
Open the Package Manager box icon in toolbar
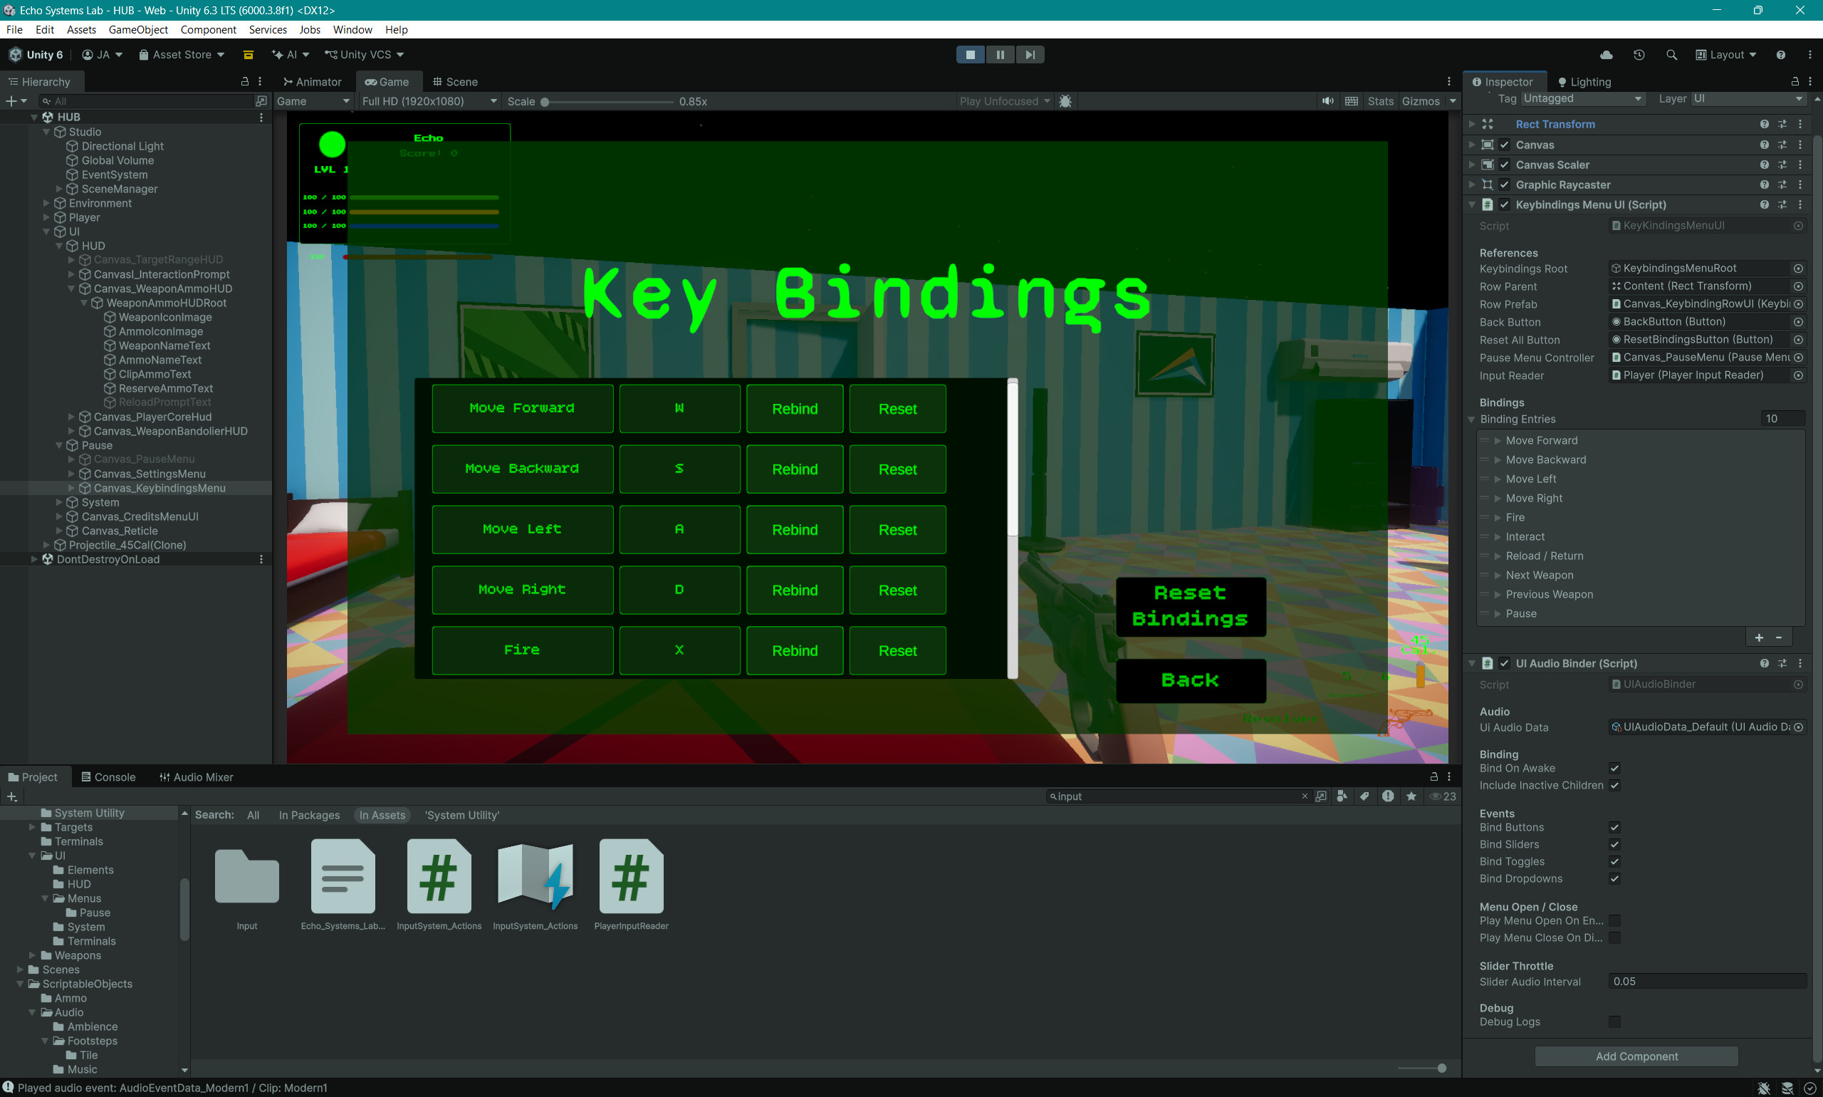pos(249,55)
